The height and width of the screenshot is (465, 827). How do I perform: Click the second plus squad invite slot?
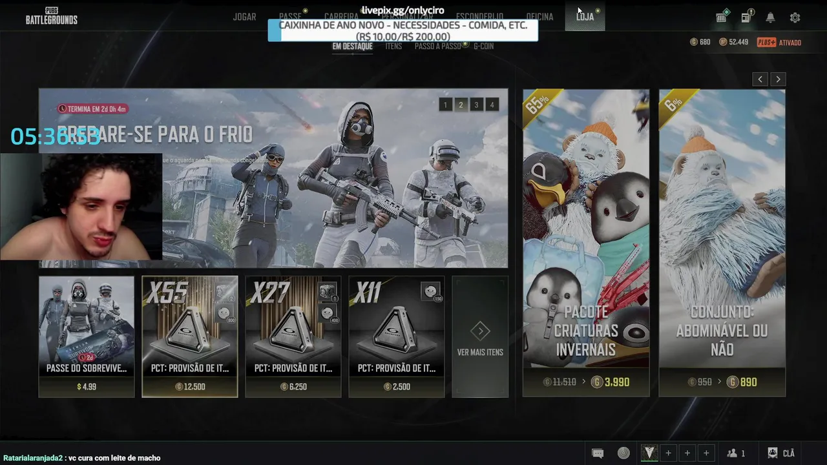687,453
